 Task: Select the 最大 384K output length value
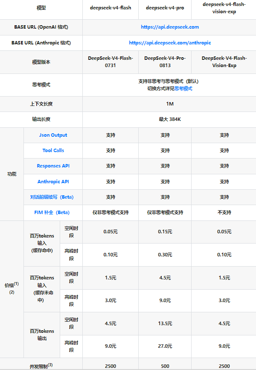point(170,119)
